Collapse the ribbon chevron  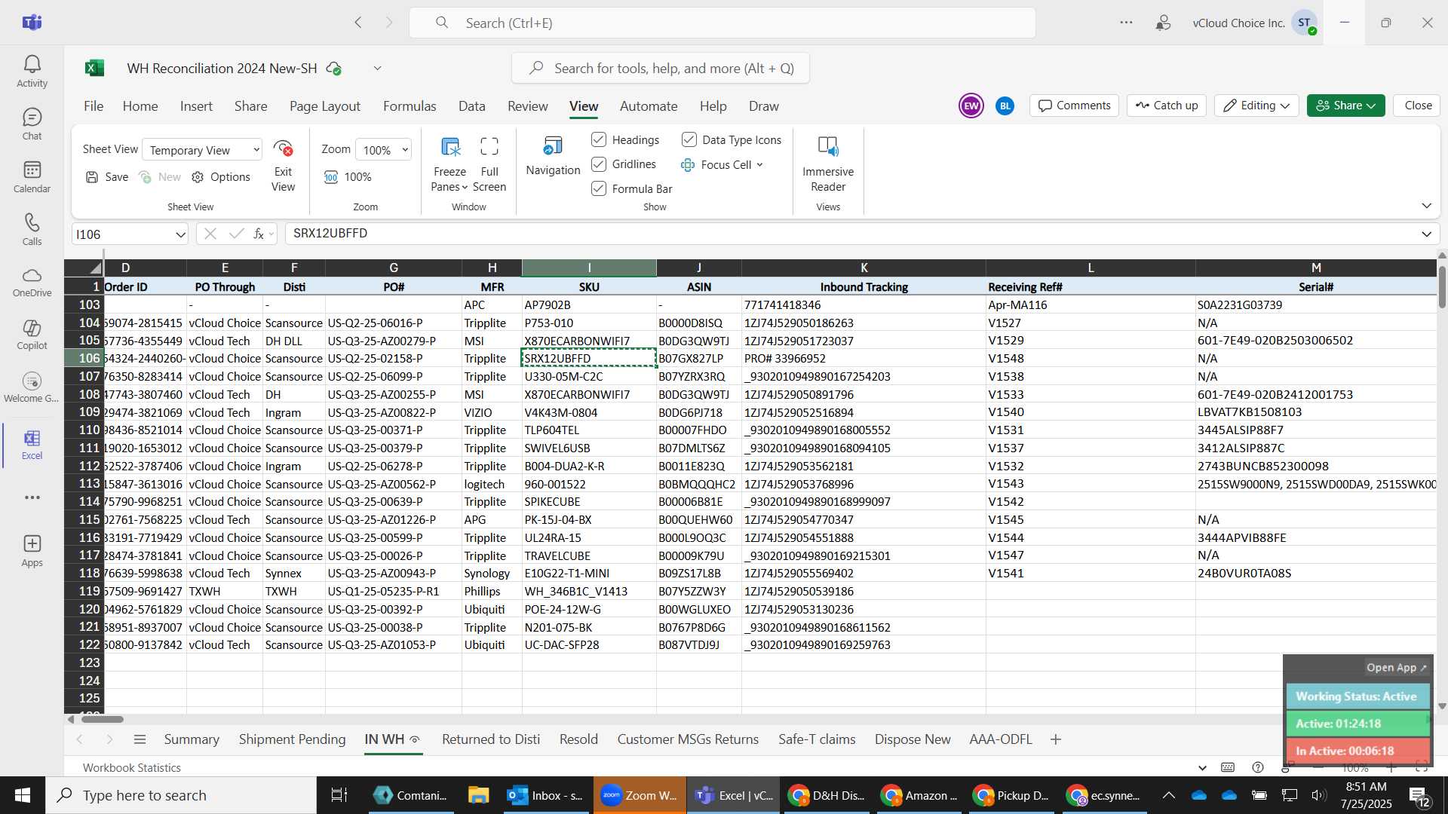pyautogui.click(x=1426, y=206)
